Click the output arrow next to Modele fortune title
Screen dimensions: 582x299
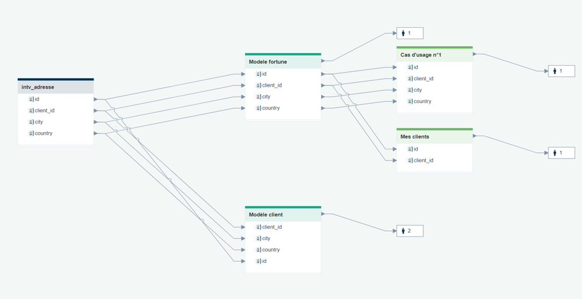324,61
